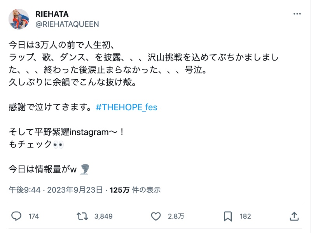The height and width of the screenshot is (233, 311).
Task: Open the reply conversation showing 174 replies
Action: pyautogui.click(x=23, y=216)
